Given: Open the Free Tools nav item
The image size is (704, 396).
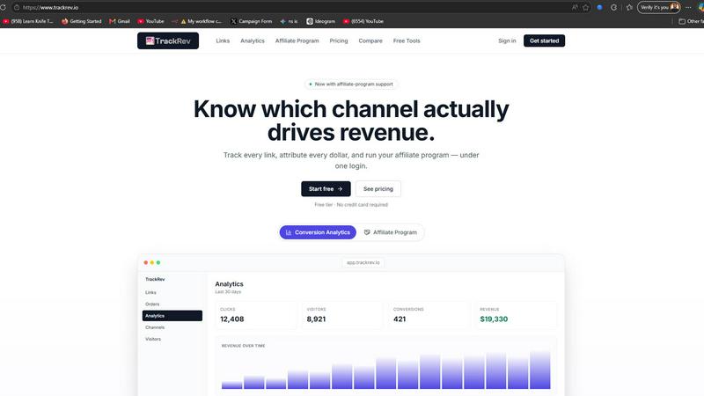Looking at the screenshot, I should (x=407, y=40).
